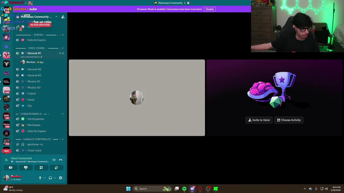Share your screen button

(x=26, y=168)
